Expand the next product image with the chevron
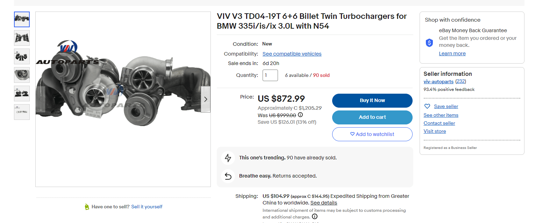 [206, 99]
